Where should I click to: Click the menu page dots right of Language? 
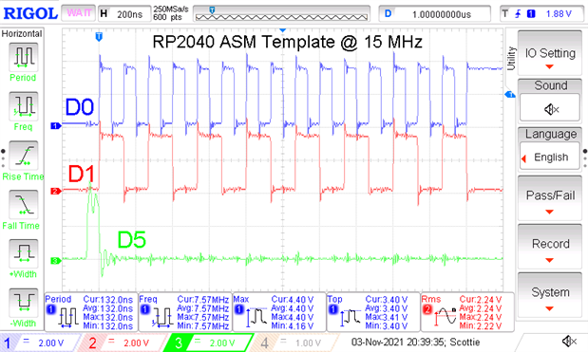(x=585, y=158)
